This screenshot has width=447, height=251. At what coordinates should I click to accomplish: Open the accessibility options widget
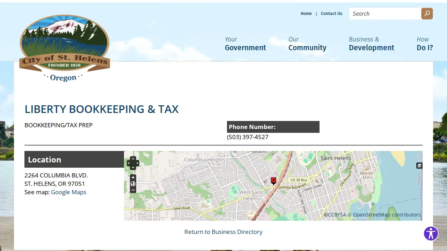(431, 234)
